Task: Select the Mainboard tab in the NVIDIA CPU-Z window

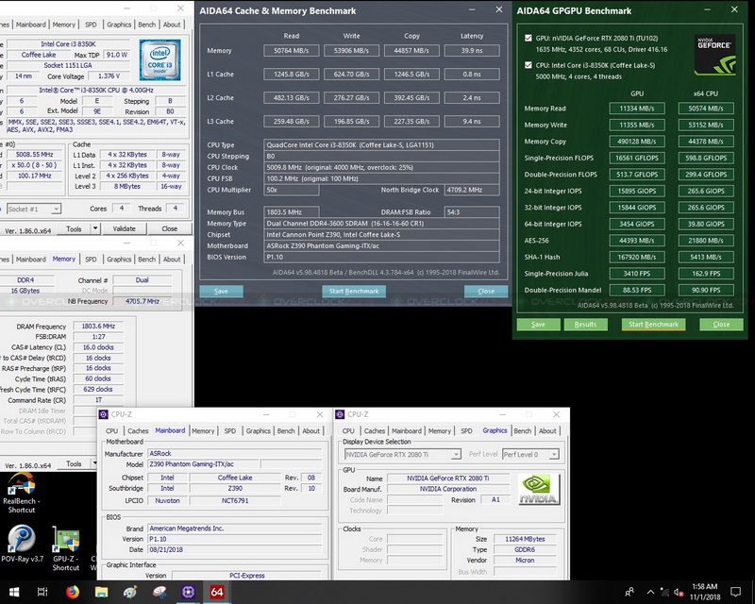Action: tap(407, 430)
